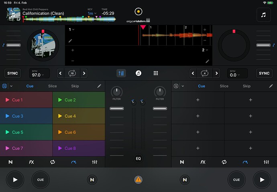Open left deck EQ sliders tool icon

[x=95, y=162]
